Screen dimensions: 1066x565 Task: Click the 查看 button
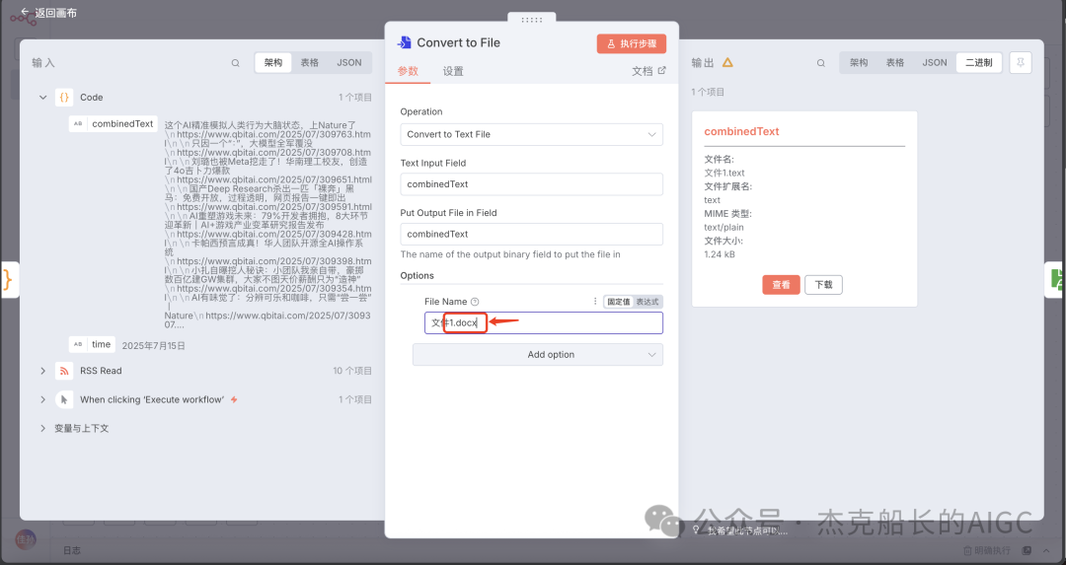tap(781, 285)
